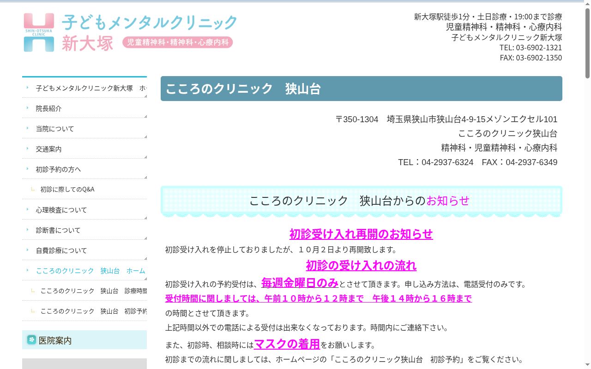591x369 pixels.
Task: Click the arrow bullet beside 自費診療について
Action: click(x=28, y=250)
